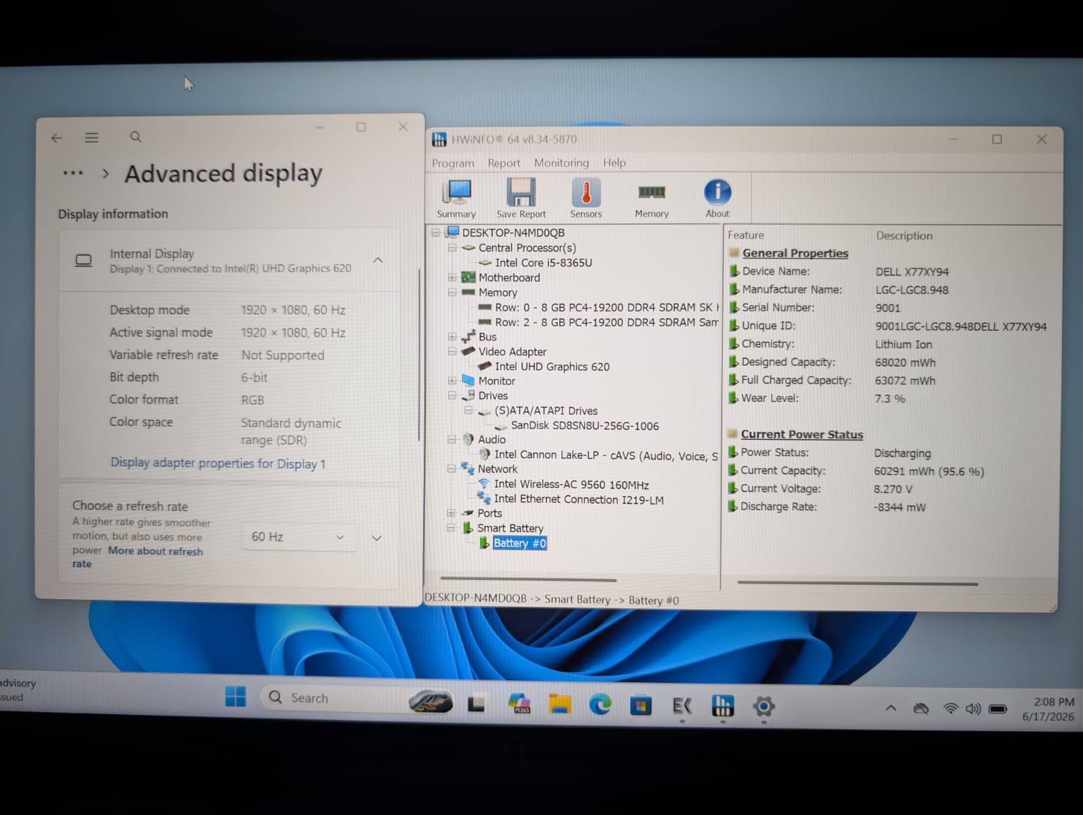The image size is (1083, 815).
Task: Open Display adapter properties for Display 1
Action: (218, 464)
